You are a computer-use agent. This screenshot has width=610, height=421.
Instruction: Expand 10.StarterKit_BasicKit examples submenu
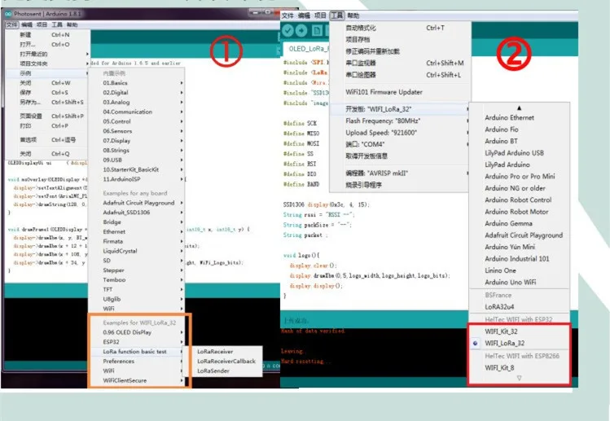tap(137, 169)
